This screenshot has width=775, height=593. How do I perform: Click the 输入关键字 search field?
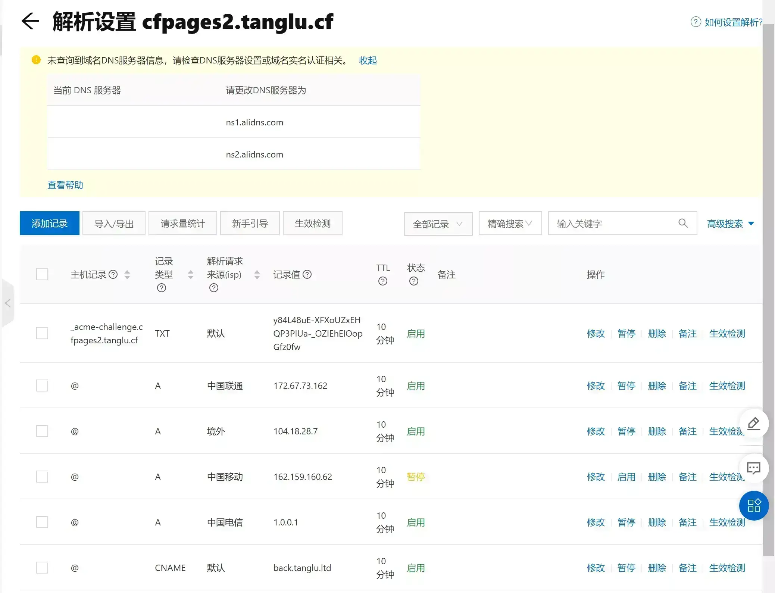coord(615,224)
